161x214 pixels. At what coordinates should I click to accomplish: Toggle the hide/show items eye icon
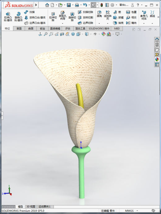point(95,34)
